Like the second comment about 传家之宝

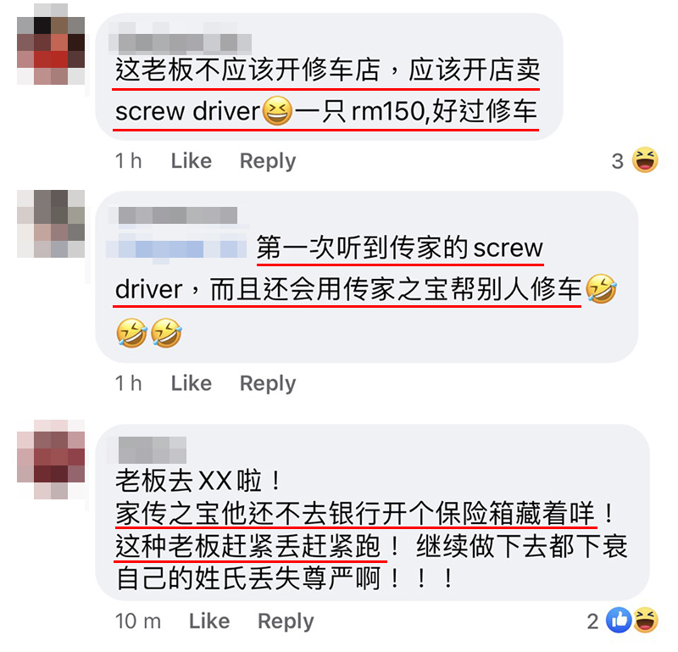(x=192, y=383)
